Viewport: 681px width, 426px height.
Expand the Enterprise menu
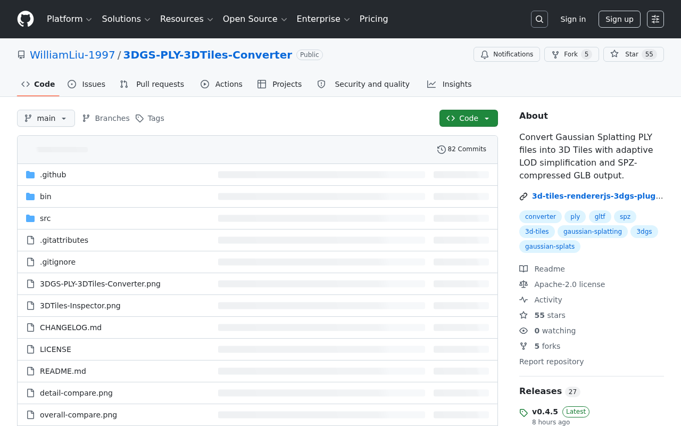click(x=323, y=19)
